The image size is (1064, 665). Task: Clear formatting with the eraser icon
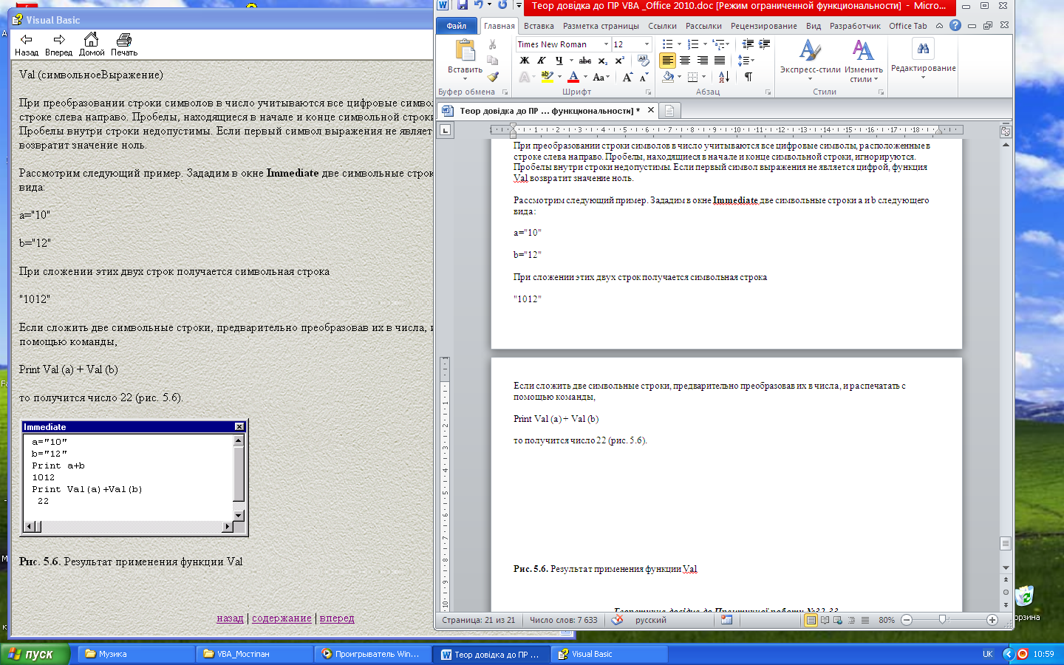pos(644,61)
